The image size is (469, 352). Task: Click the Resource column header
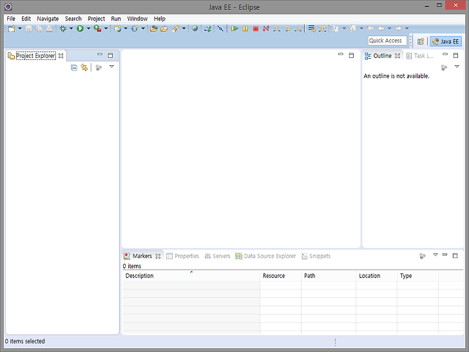click(281, 276)
